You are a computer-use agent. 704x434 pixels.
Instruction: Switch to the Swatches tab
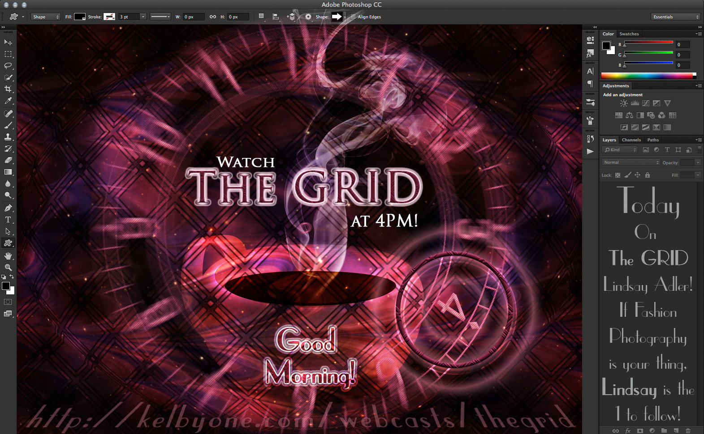pyautogui.click(x=629, y=34)
